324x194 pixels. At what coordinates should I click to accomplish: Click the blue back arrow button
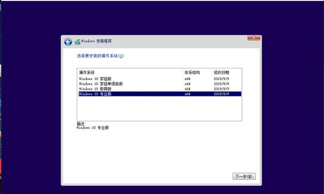(x=68, y=42)
